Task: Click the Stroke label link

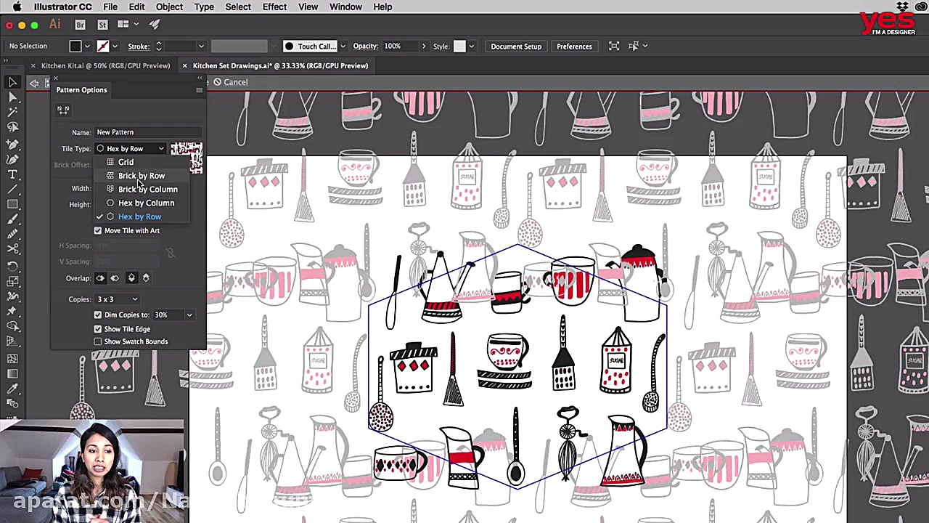Action: pos(138,46)
